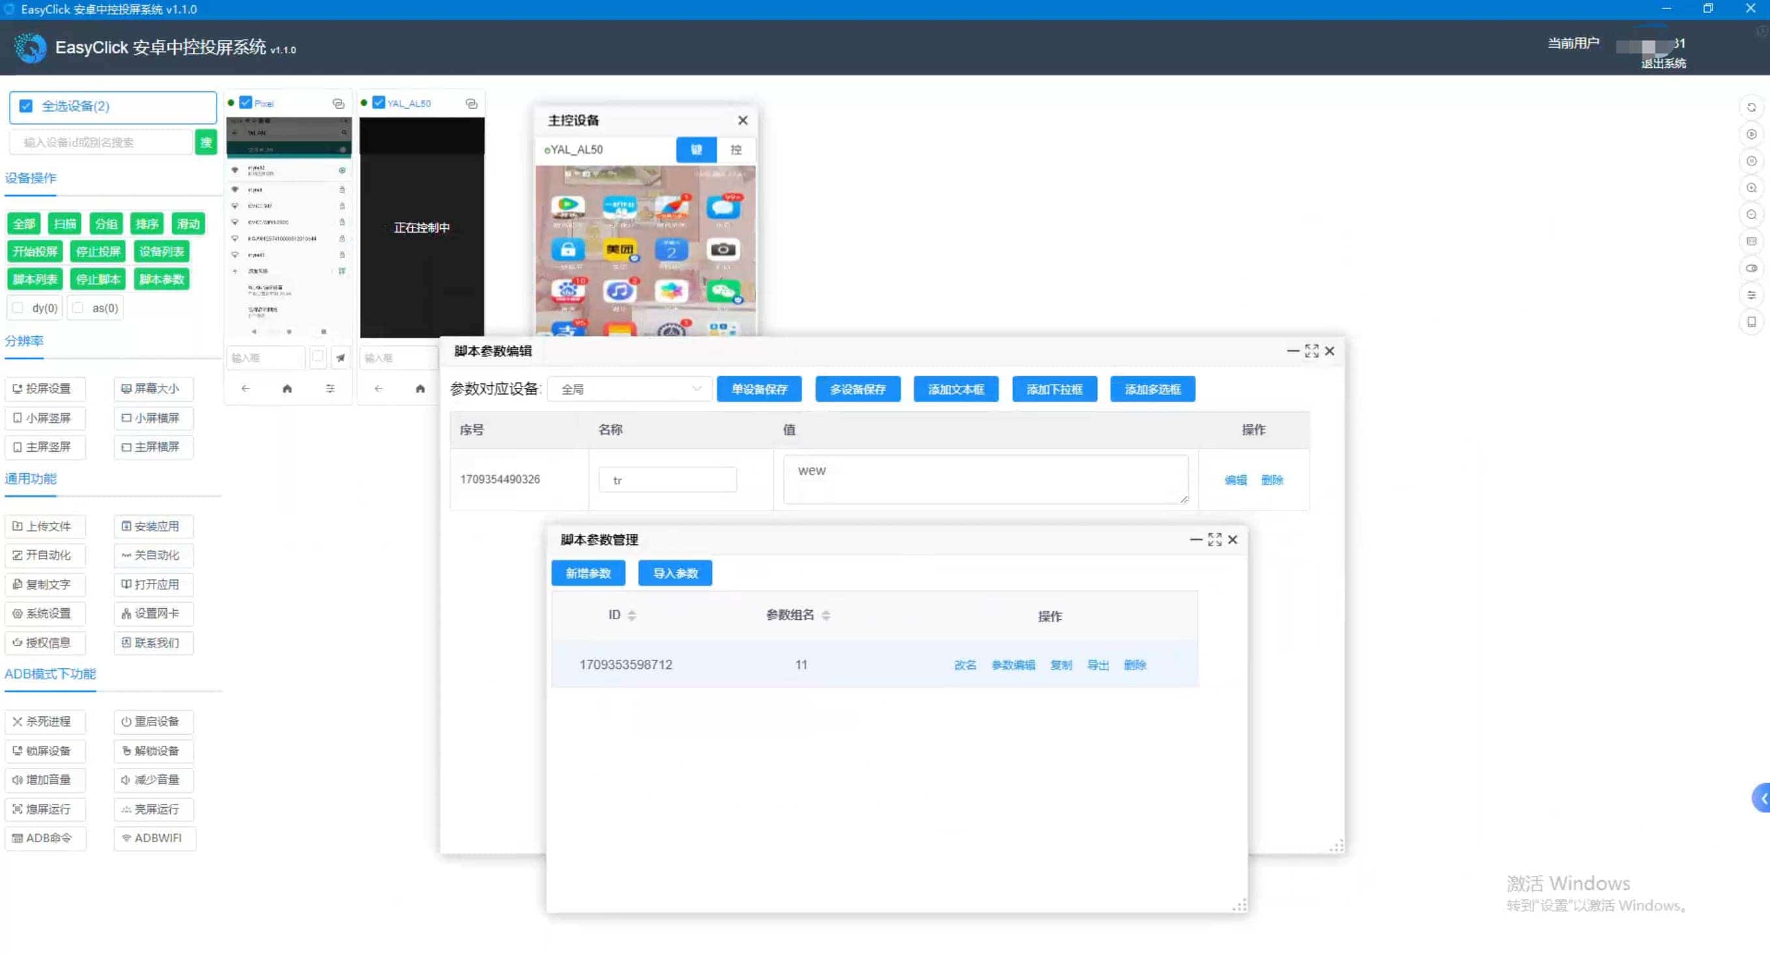Click the tablet device icon in right sidebar
The image size is (1770, 957).
[1750, 322]
